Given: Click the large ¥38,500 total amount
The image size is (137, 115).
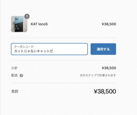Looking at the screenshot, I should point(105,91).
